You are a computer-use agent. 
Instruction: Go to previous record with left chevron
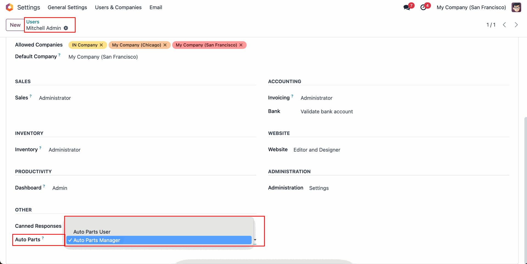point(504,25)
